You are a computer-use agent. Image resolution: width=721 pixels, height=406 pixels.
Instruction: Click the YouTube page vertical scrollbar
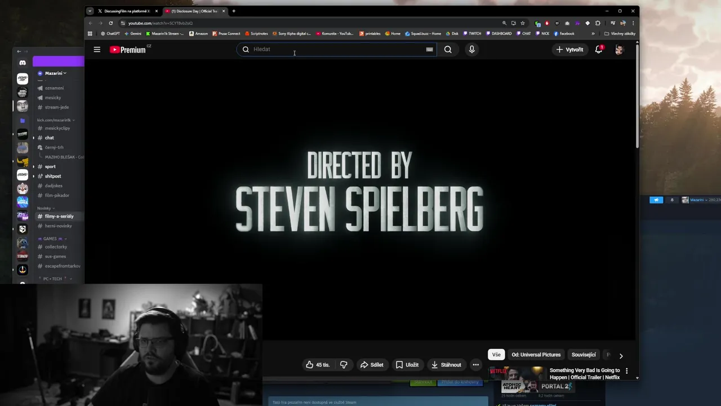637,96
